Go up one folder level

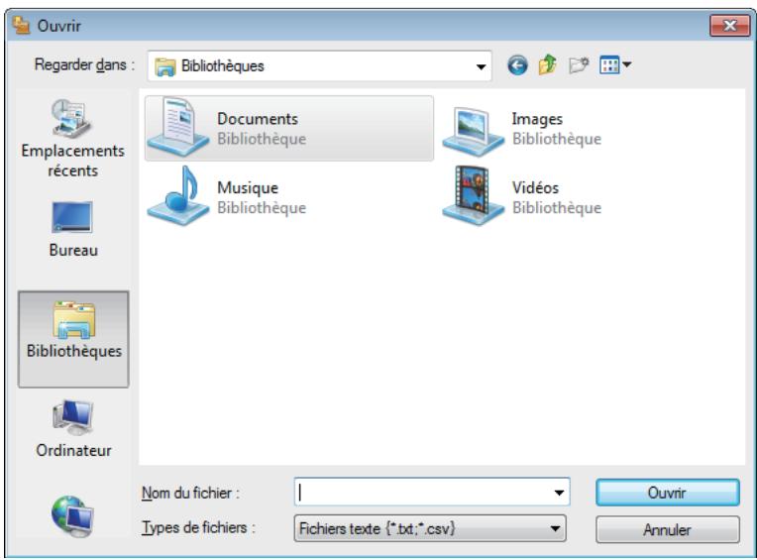pyautogui.click(x=548, y=64)
